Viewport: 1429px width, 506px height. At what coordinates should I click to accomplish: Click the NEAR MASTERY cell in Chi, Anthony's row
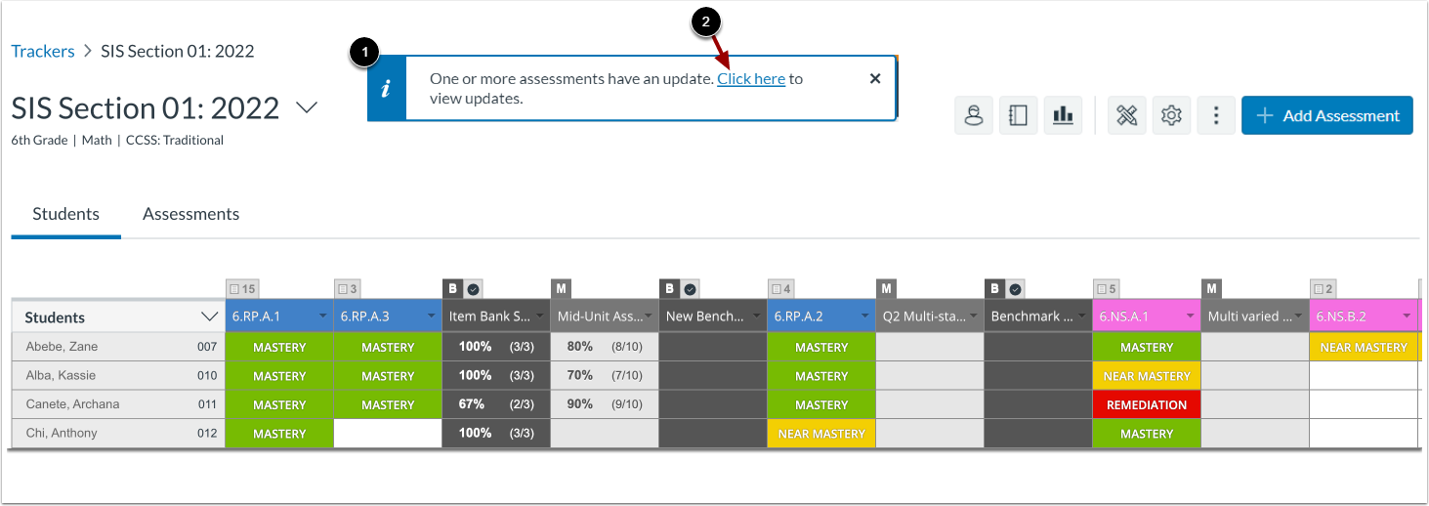821,434
